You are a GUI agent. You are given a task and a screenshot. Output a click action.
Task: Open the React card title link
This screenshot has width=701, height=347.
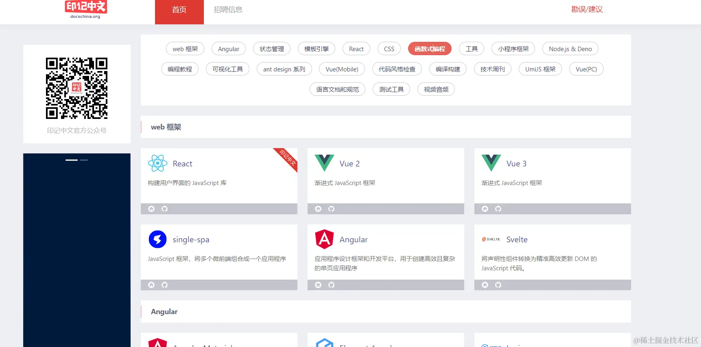click(182, 164)
